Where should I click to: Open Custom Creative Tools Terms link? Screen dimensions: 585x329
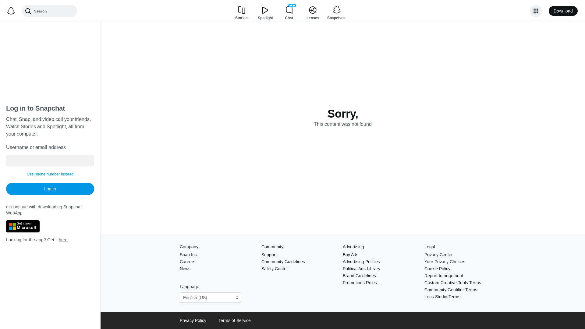[x=453, y=283]
